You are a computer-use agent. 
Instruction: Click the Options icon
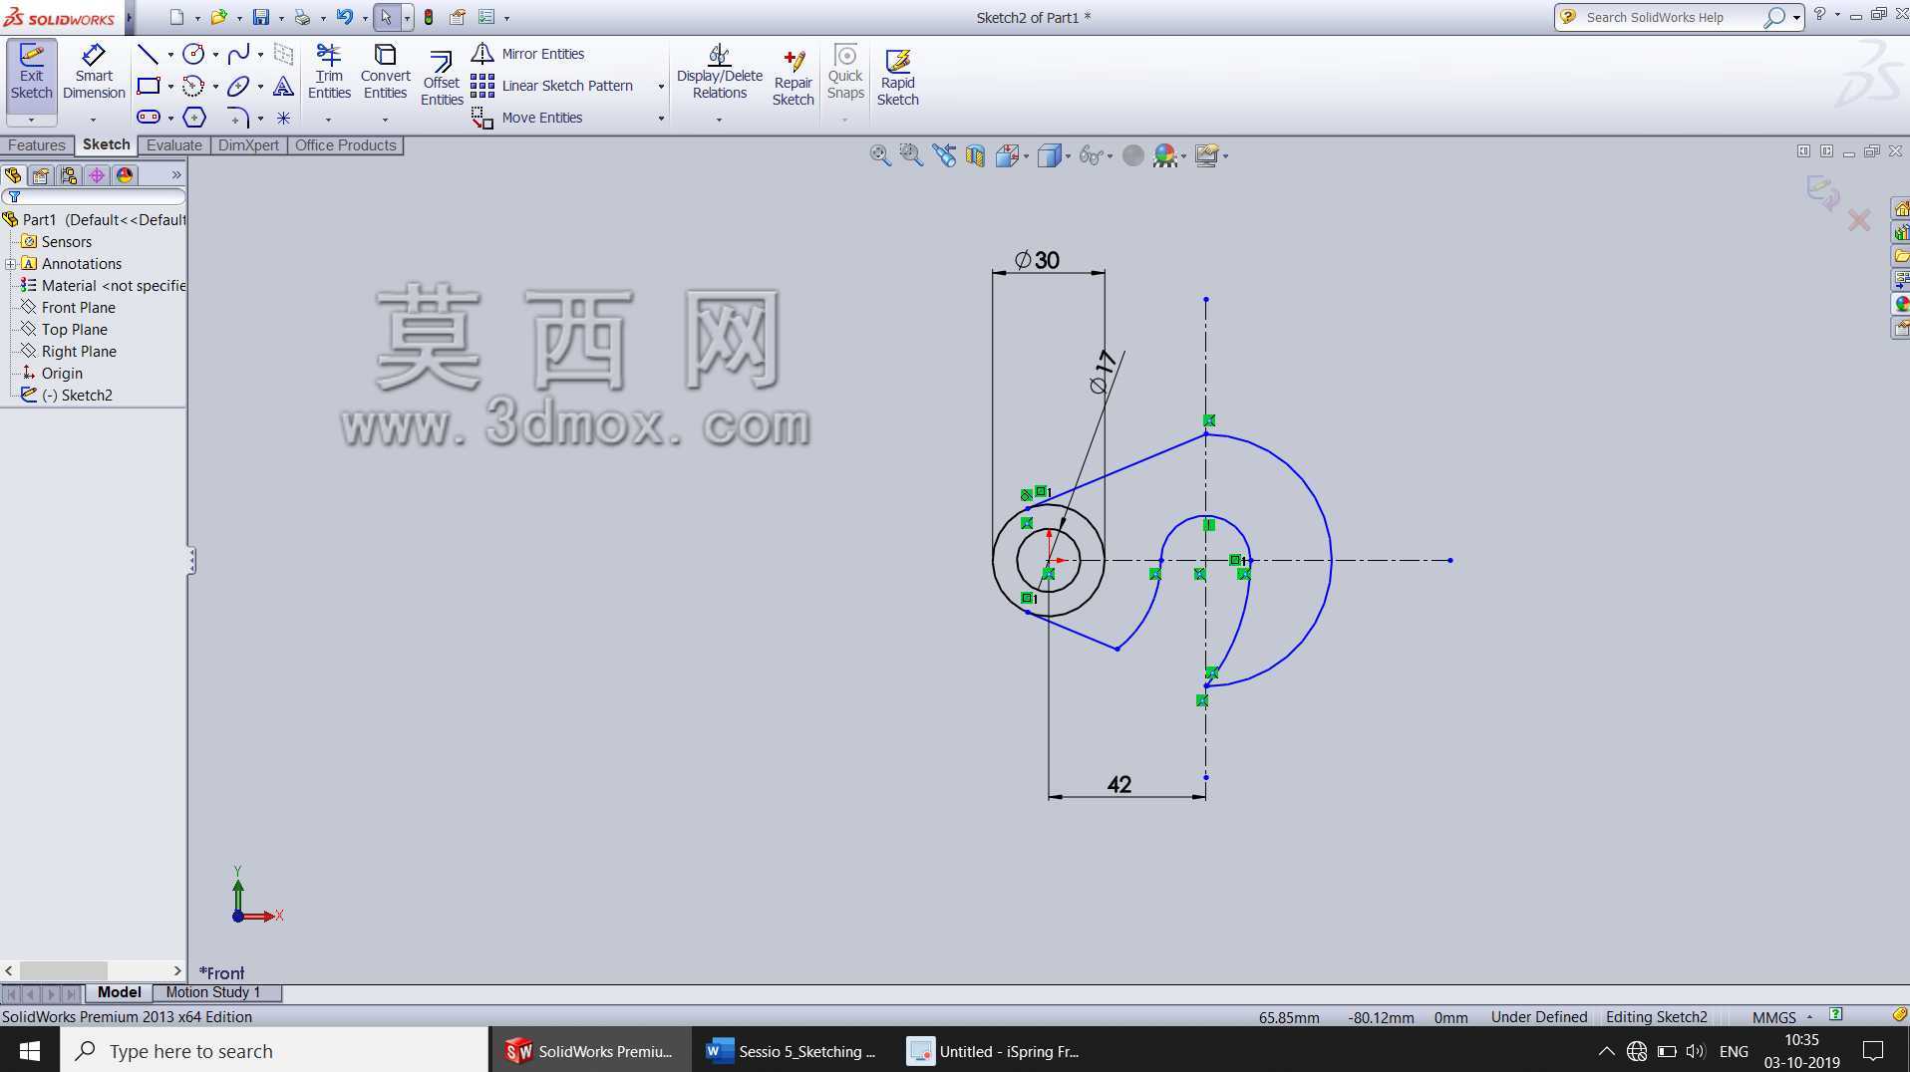(486, 17)
